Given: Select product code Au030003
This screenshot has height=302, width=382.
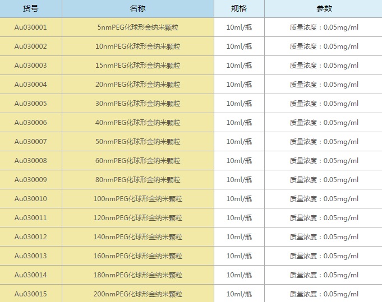Looking at the screenshot, I should (30, 66).
